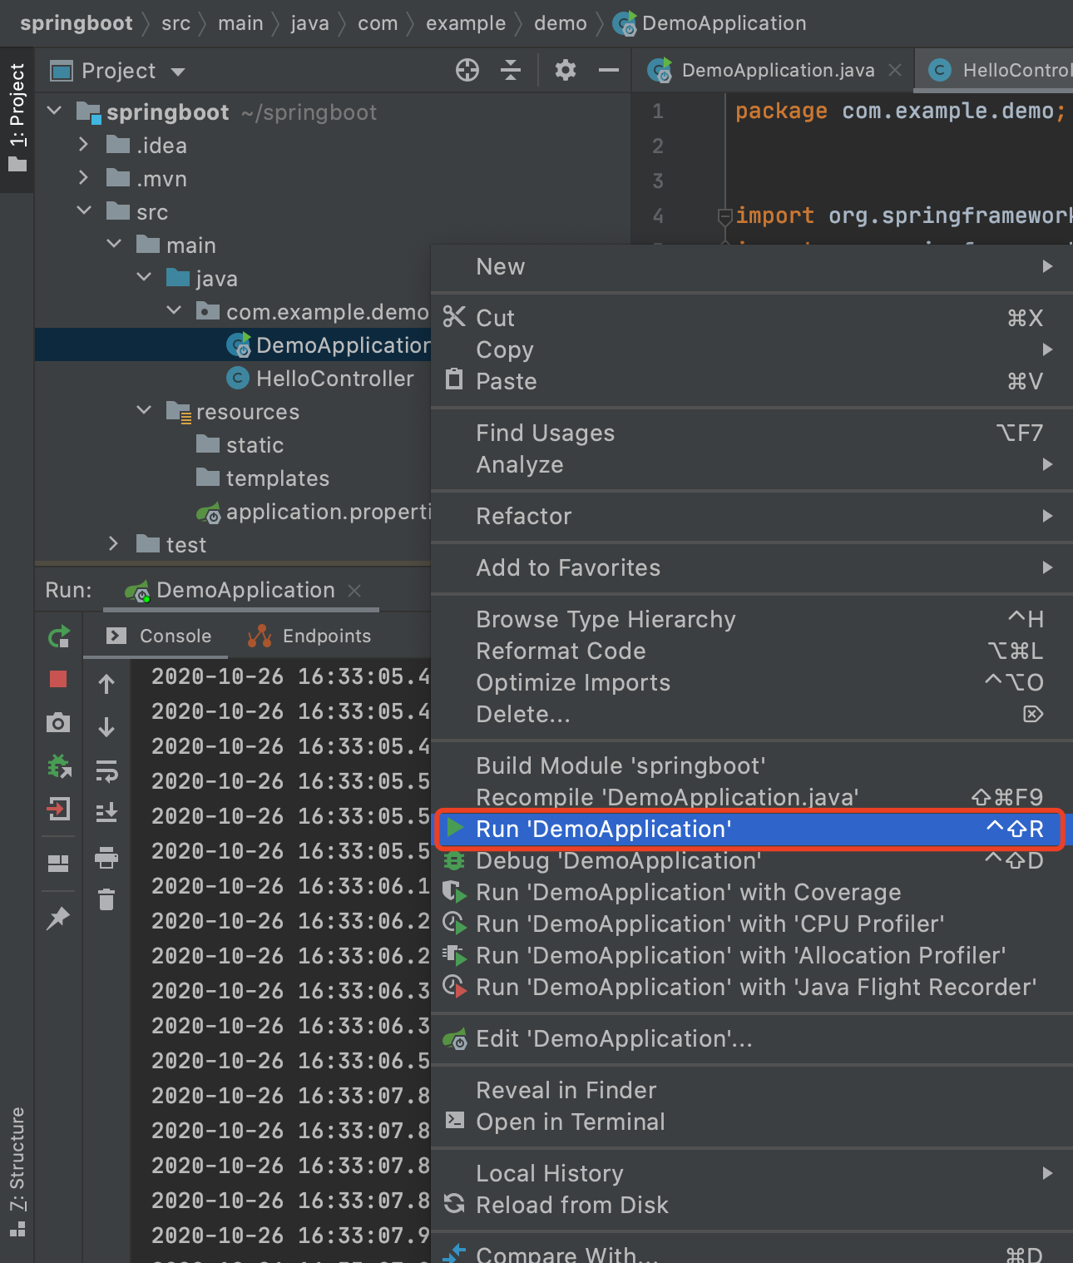This screenshot has height=1263, width=1073.
Task: Hide the Project panel with minus icon
Action: click(609, 71)
